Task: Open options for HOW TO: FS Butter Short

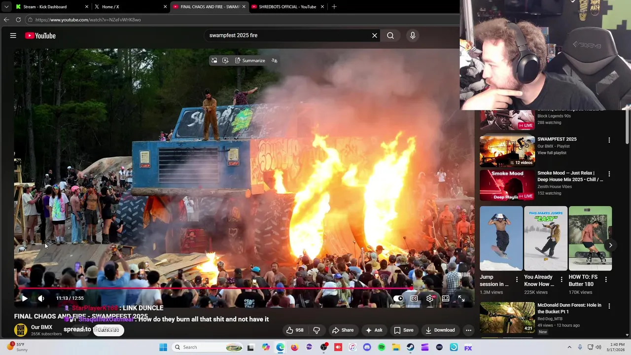Action: [x=606, y=280]
